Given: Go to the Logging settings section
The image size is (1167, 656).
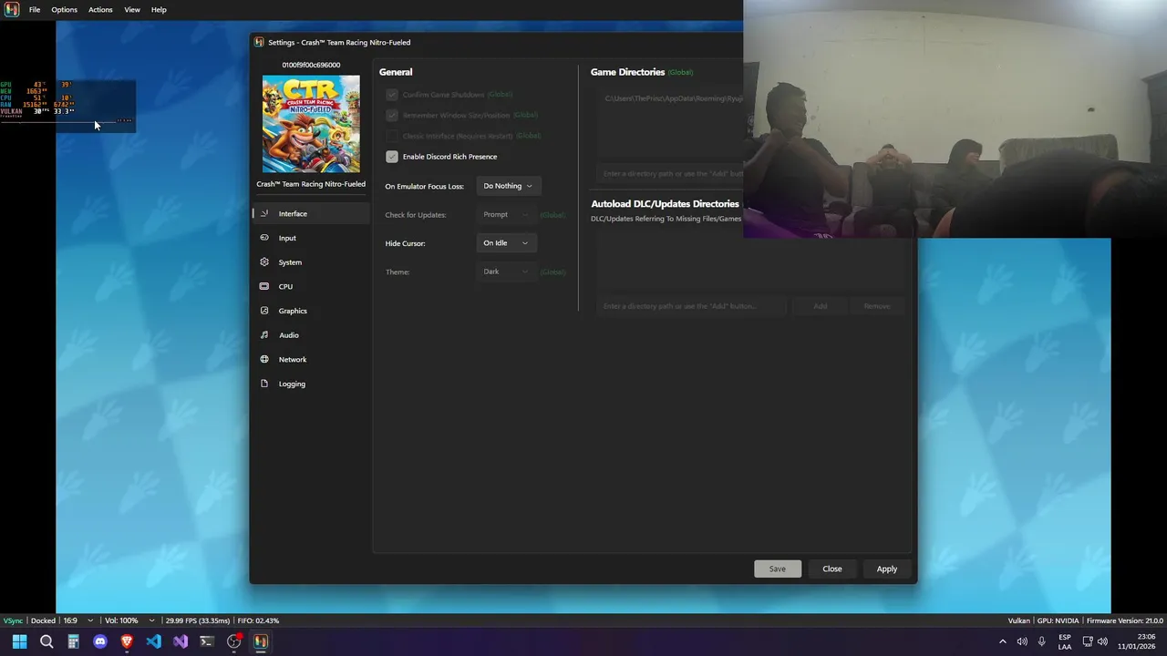Looking at the screenshot, I should 311,384.
